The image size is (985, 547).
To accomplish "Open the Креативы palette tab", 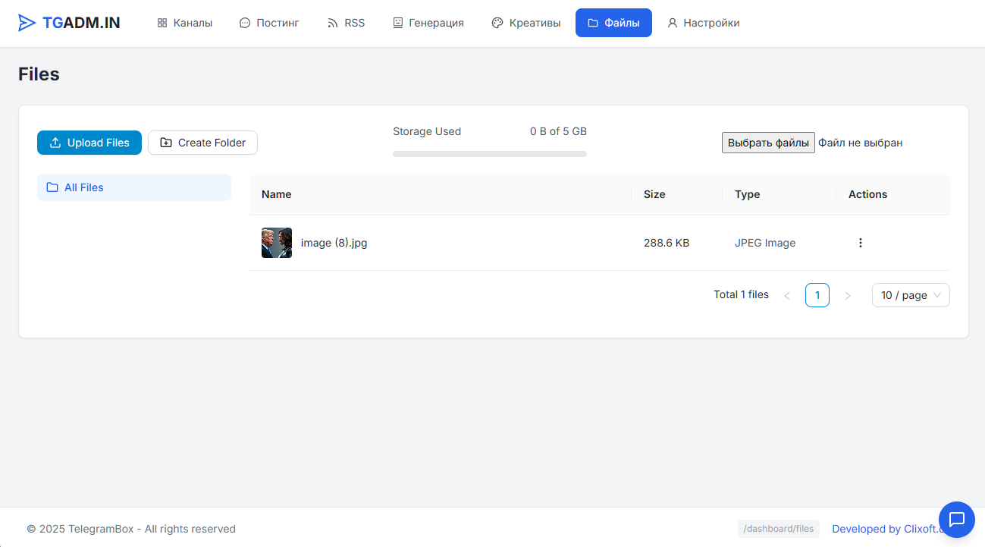I will [x=526, y=23].
